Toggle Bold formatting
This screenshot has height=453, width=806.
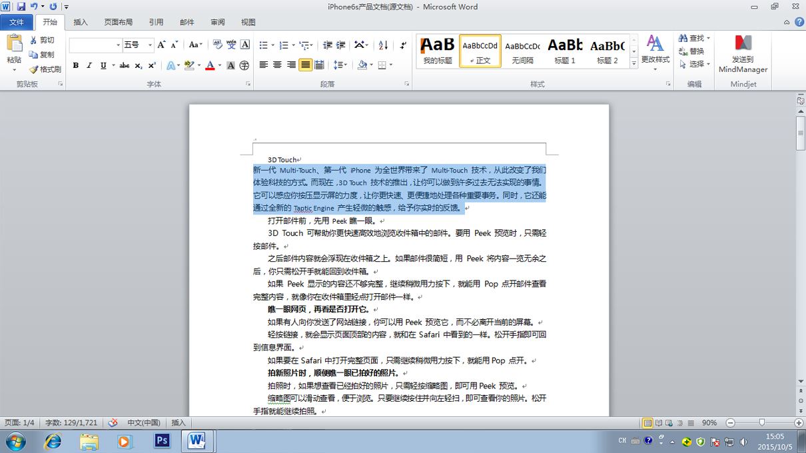(x=76, y=65)
